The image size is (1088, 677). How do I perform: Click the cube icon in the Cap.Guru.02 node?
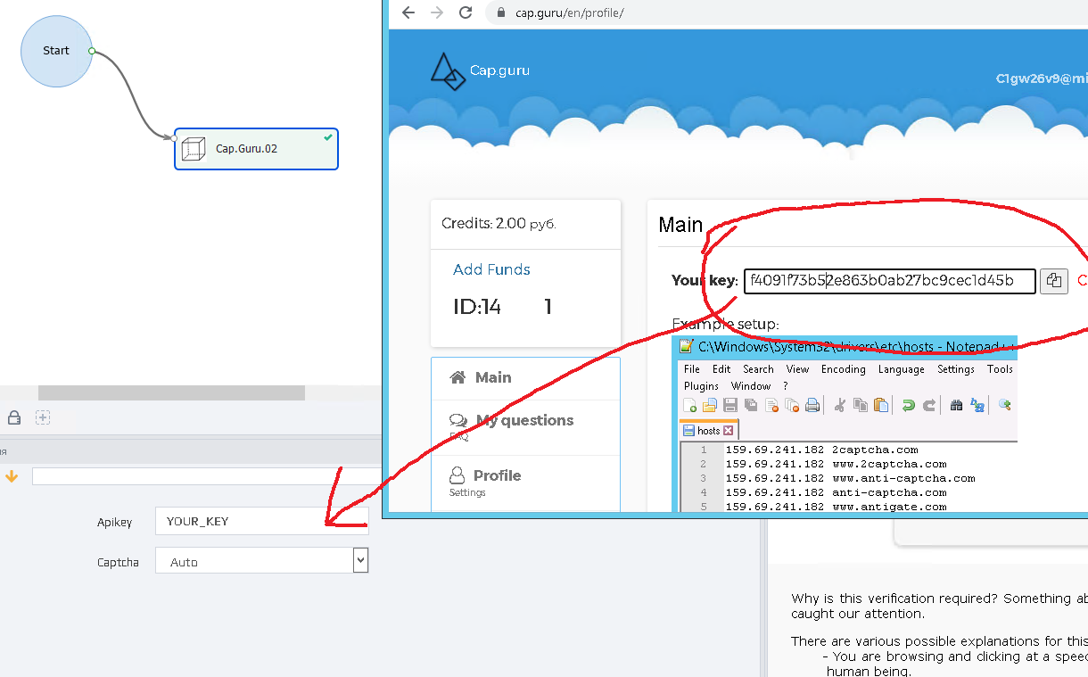(x=194, y=148)
